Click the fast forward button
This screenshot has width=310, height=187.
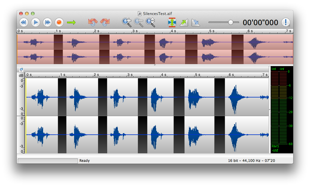tap(47, 22)
